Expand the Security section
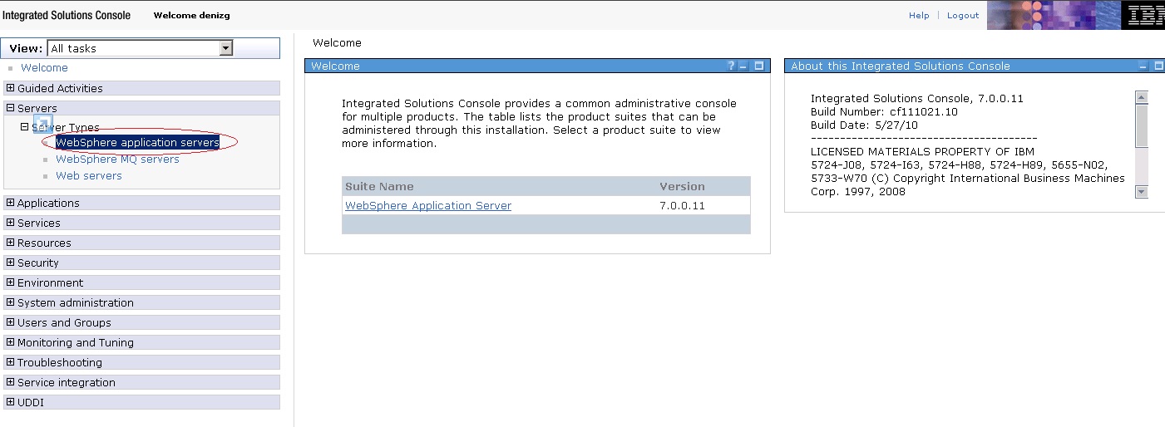The width and height of the screenshot is (1165, 427). click(x=10, y=263)
